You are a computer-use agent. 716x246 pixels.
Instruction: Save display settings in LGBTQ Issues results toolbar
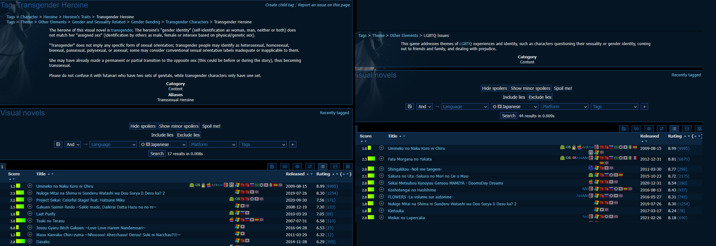coord(624,129)
